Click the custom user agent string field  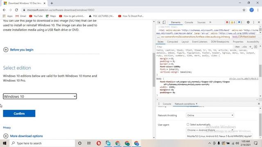point(219,136)
